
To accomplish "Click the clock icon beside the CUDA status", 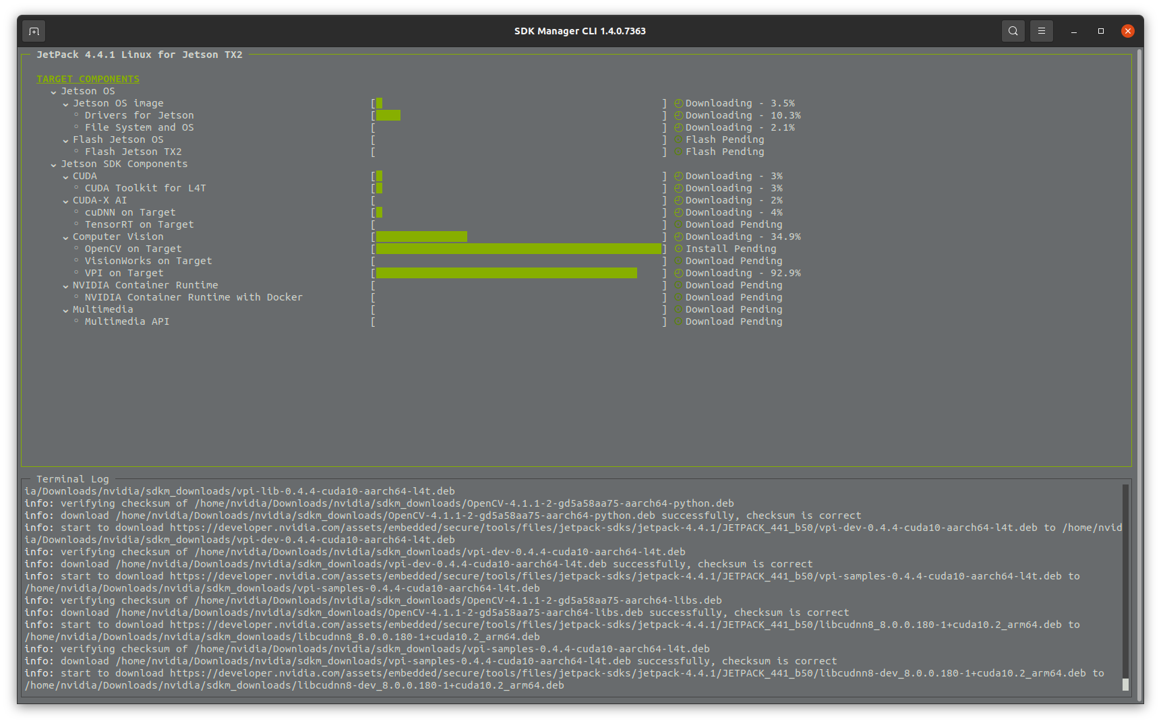I will [x=679, y=177].
